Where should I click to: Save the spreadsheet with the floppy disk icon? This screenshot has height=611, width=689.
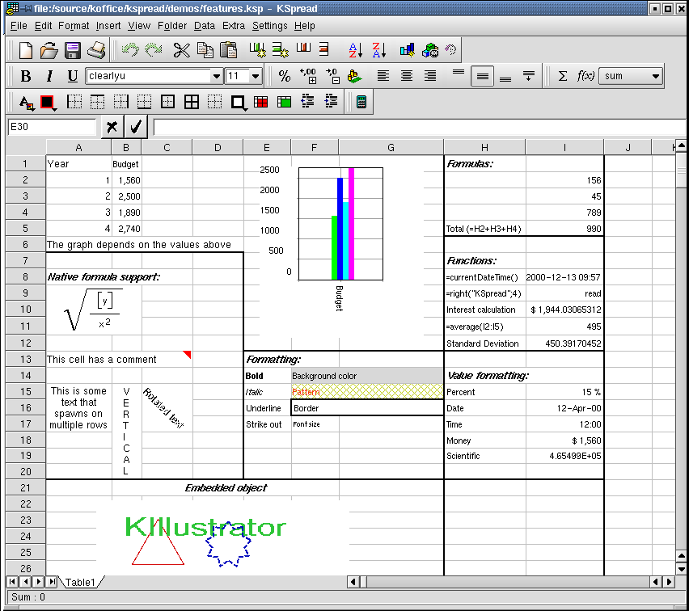click(73, 50)
